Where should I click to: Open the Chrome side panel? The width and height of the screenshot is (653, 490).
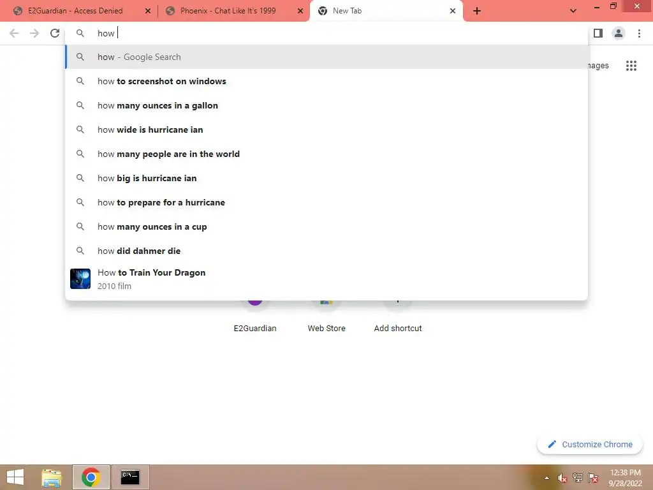click(x=598, y=33)
